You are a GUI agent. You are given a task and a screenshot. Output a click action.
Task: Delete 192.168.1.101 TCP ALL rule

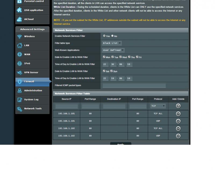point(178,114)
